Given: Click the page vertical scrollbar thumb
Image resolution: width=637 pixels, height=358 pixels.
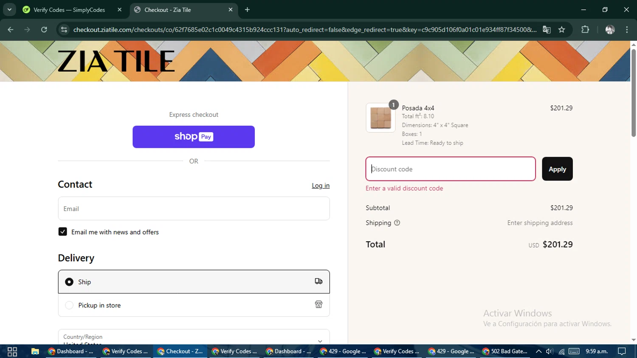Looking at the screenshot, I should (x=634, y=93).
